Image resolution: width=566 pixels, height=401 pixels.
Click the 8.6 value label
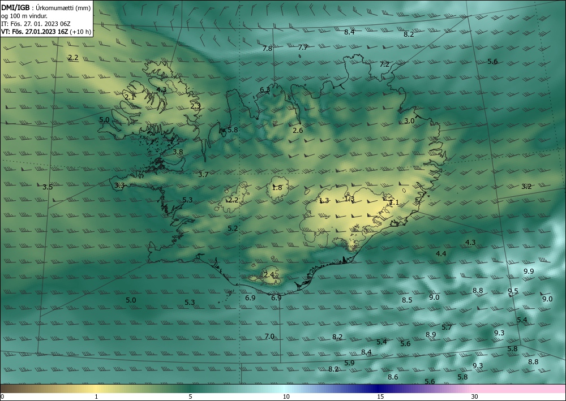pyautogui.click(x=393, y=377)
